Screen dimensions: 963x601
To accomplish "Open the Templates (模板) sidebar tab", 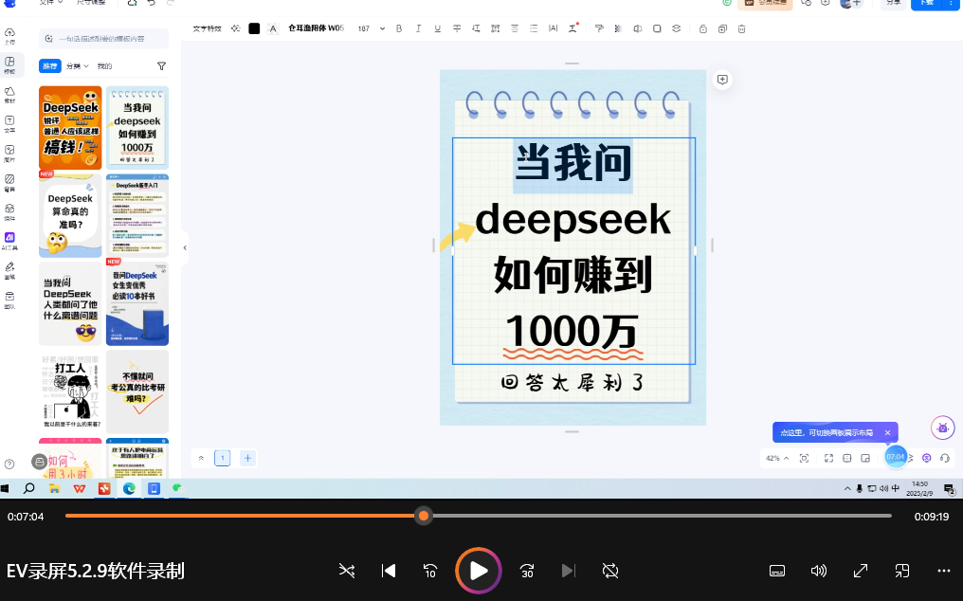I will click(9, 64).
